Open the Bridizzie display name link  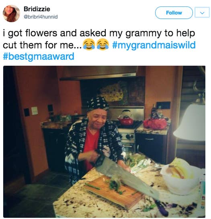(37, 9)
